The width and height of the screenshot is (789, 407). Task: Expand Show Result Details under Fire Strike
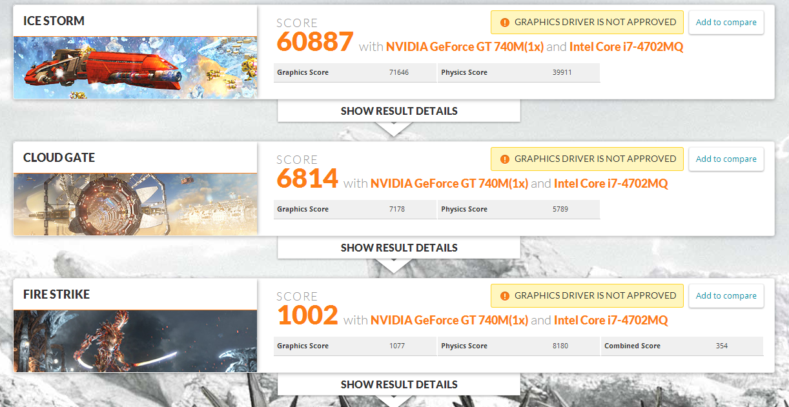(399, 384)
